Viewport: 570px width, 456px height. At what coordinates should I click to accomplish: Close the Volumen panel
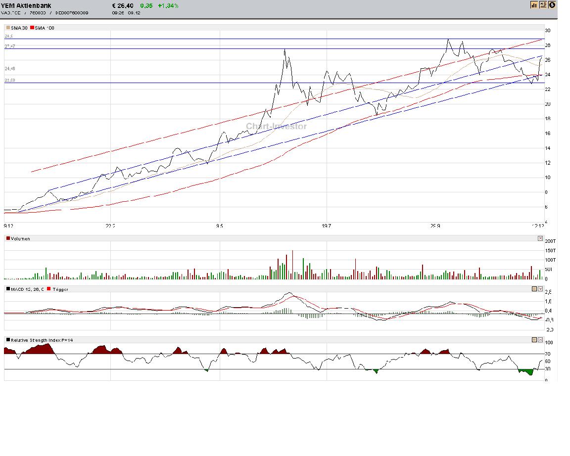[x=540, y=238]
